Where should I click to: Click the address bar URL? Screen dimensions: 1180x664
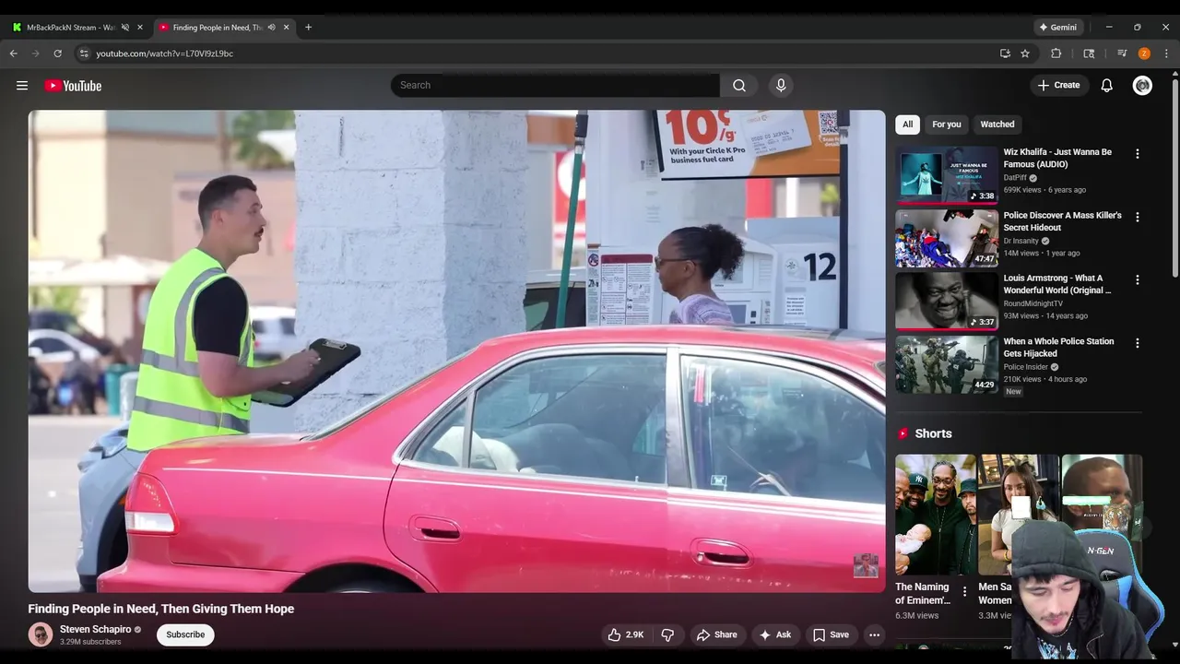point(165,53)
